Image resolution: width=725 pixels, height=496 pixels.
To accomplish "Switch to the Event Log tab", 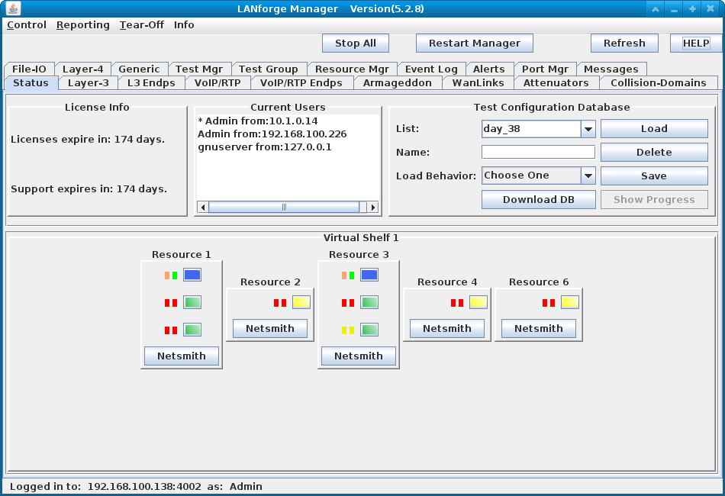I will coord(431,69).
